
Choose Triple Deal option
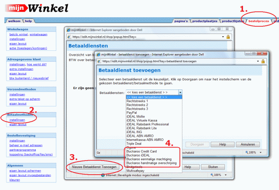click(154, 144)
